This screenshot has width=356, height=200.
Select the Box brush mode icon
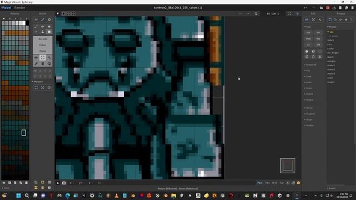(x=49, y=32)
